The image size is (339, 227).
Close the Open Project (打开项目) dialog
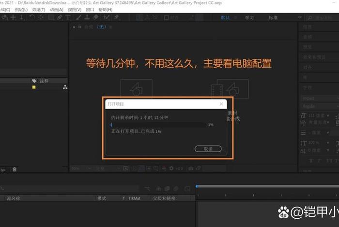tap(221, 104)
